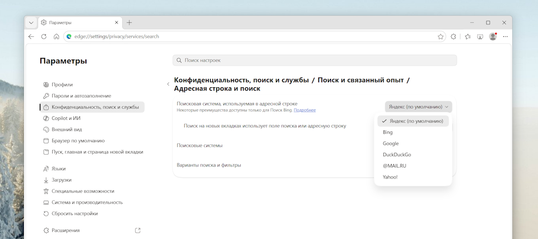Collapse the Яндекс (по умолчанию) dropdown button
This screenshot has width=538, height=239.
click(x=419, y=107)
